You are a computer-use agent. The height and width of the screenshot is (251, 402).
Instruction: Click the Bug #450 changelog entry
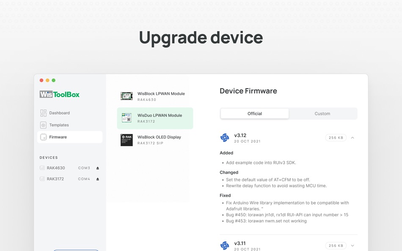click(x=287, y=215)
